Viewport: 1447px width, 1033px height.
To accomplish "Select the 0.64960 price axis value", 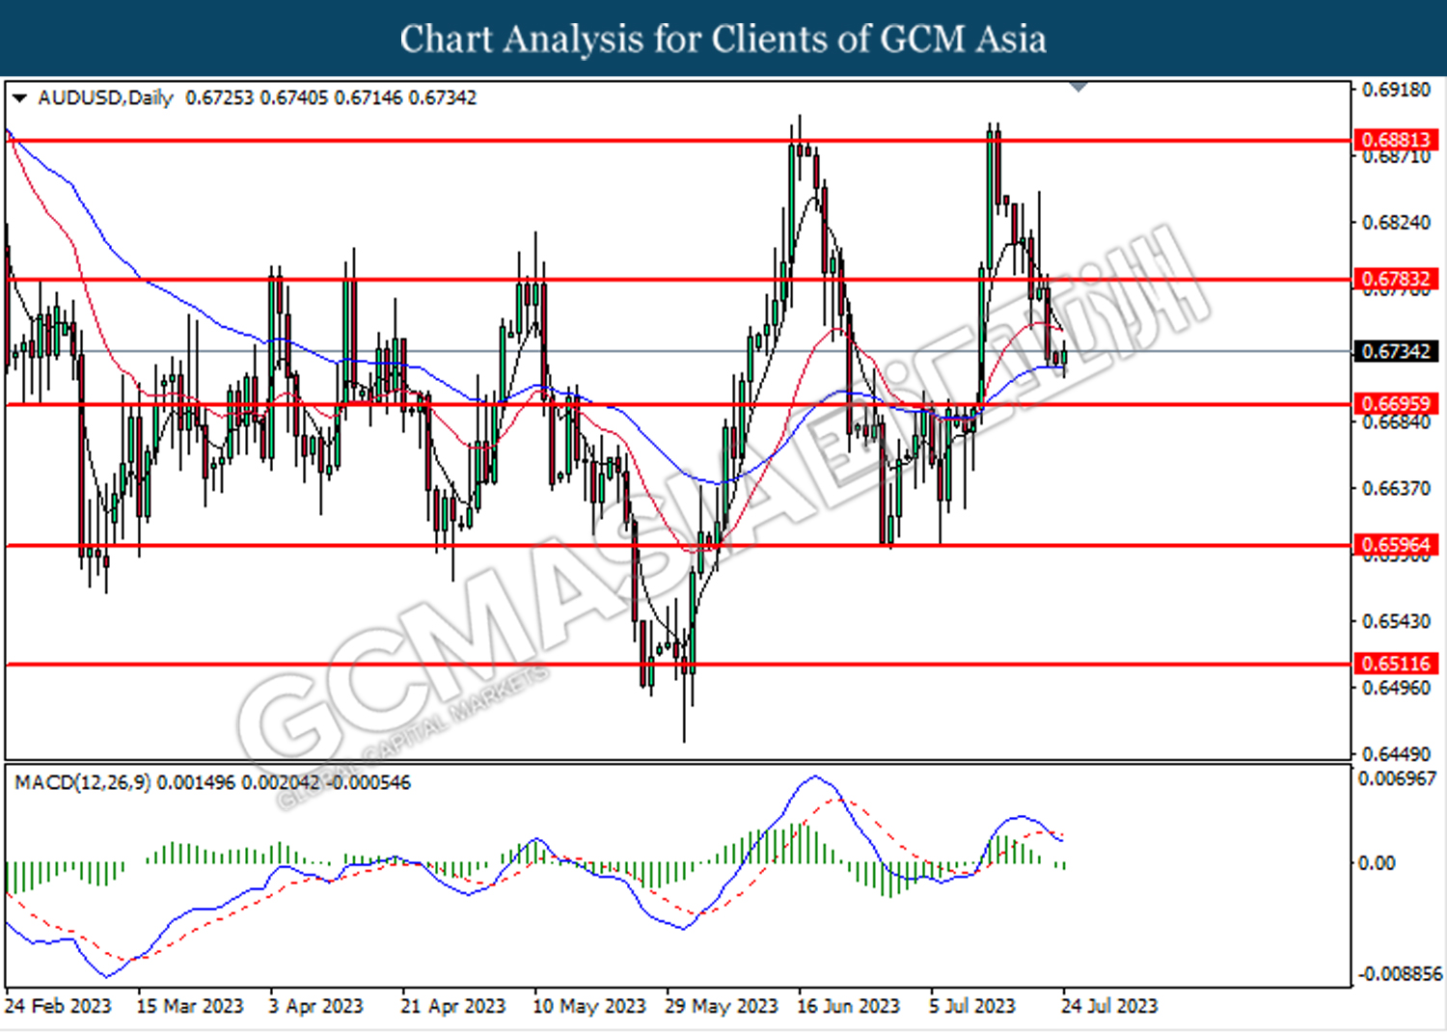I will point(1396,688).
